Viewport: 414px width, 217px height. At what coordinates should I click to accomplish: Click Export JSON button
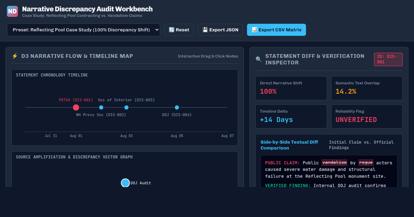click(220, 30)
